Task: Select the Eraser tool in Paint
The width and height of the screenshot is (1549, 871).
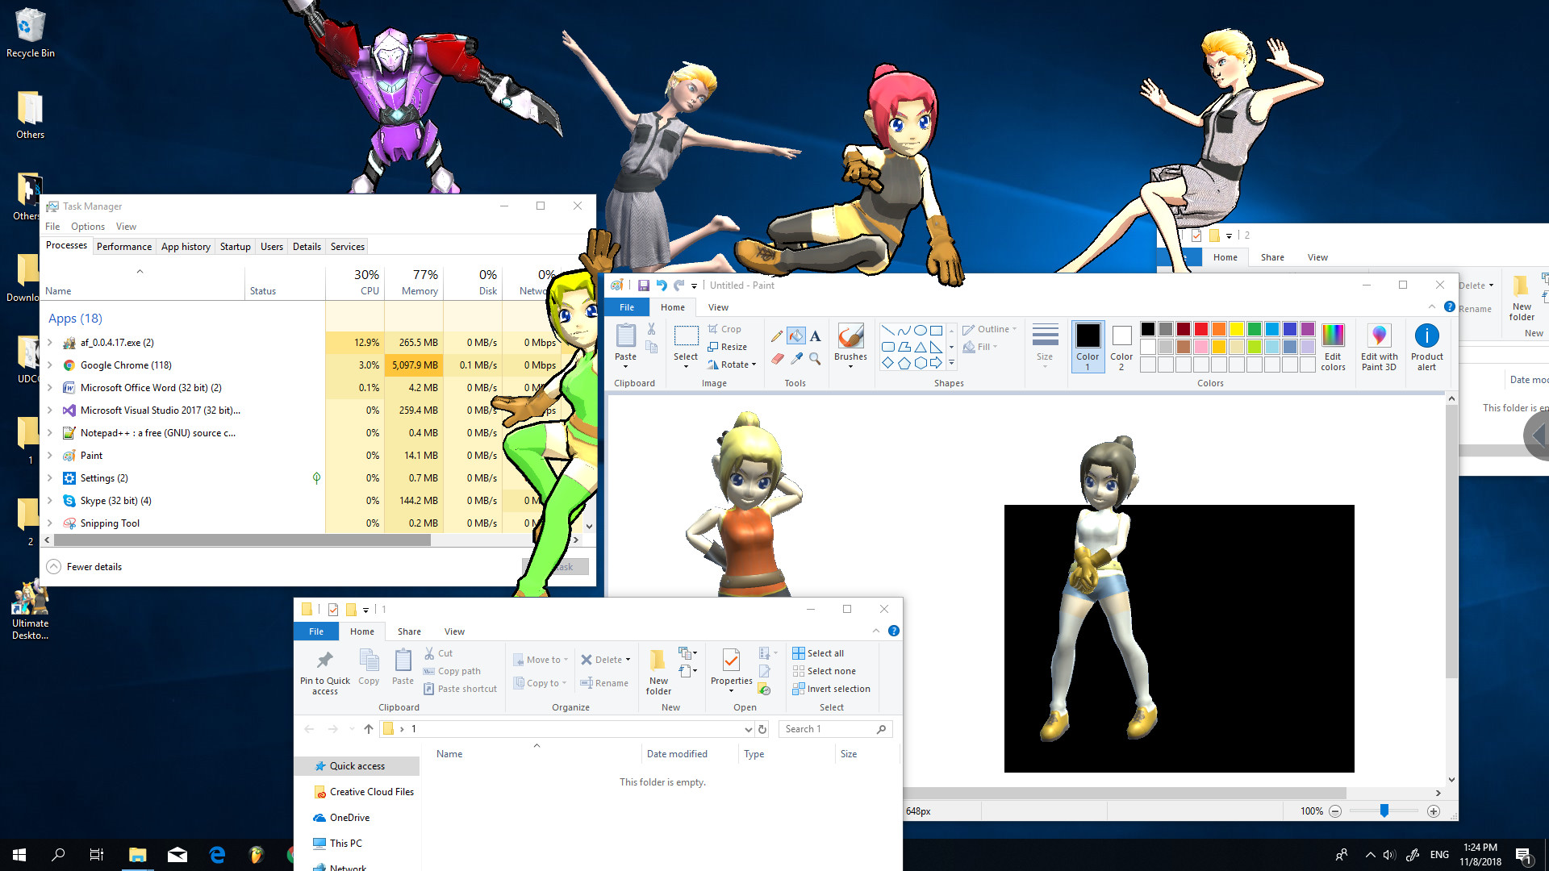Action: (777, 358)
